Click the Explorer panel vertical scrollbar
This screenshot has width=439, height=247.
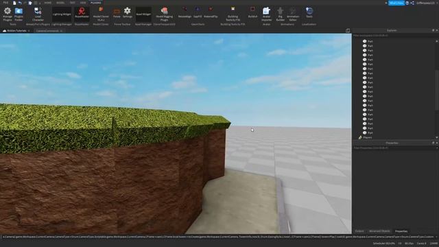tap(437, 90)
